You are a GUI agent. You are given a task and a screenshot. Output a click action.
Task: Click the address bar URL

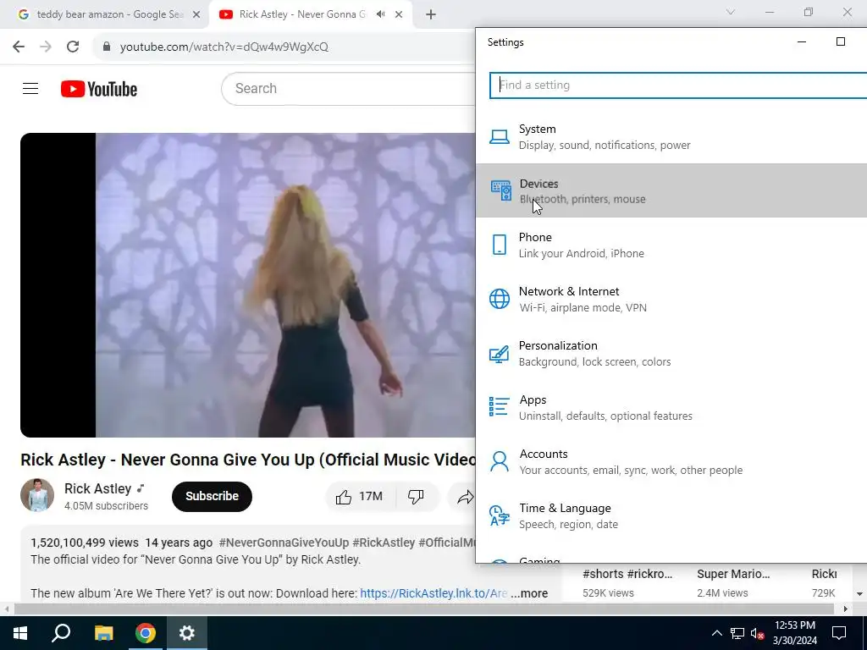tap(224, 47)
